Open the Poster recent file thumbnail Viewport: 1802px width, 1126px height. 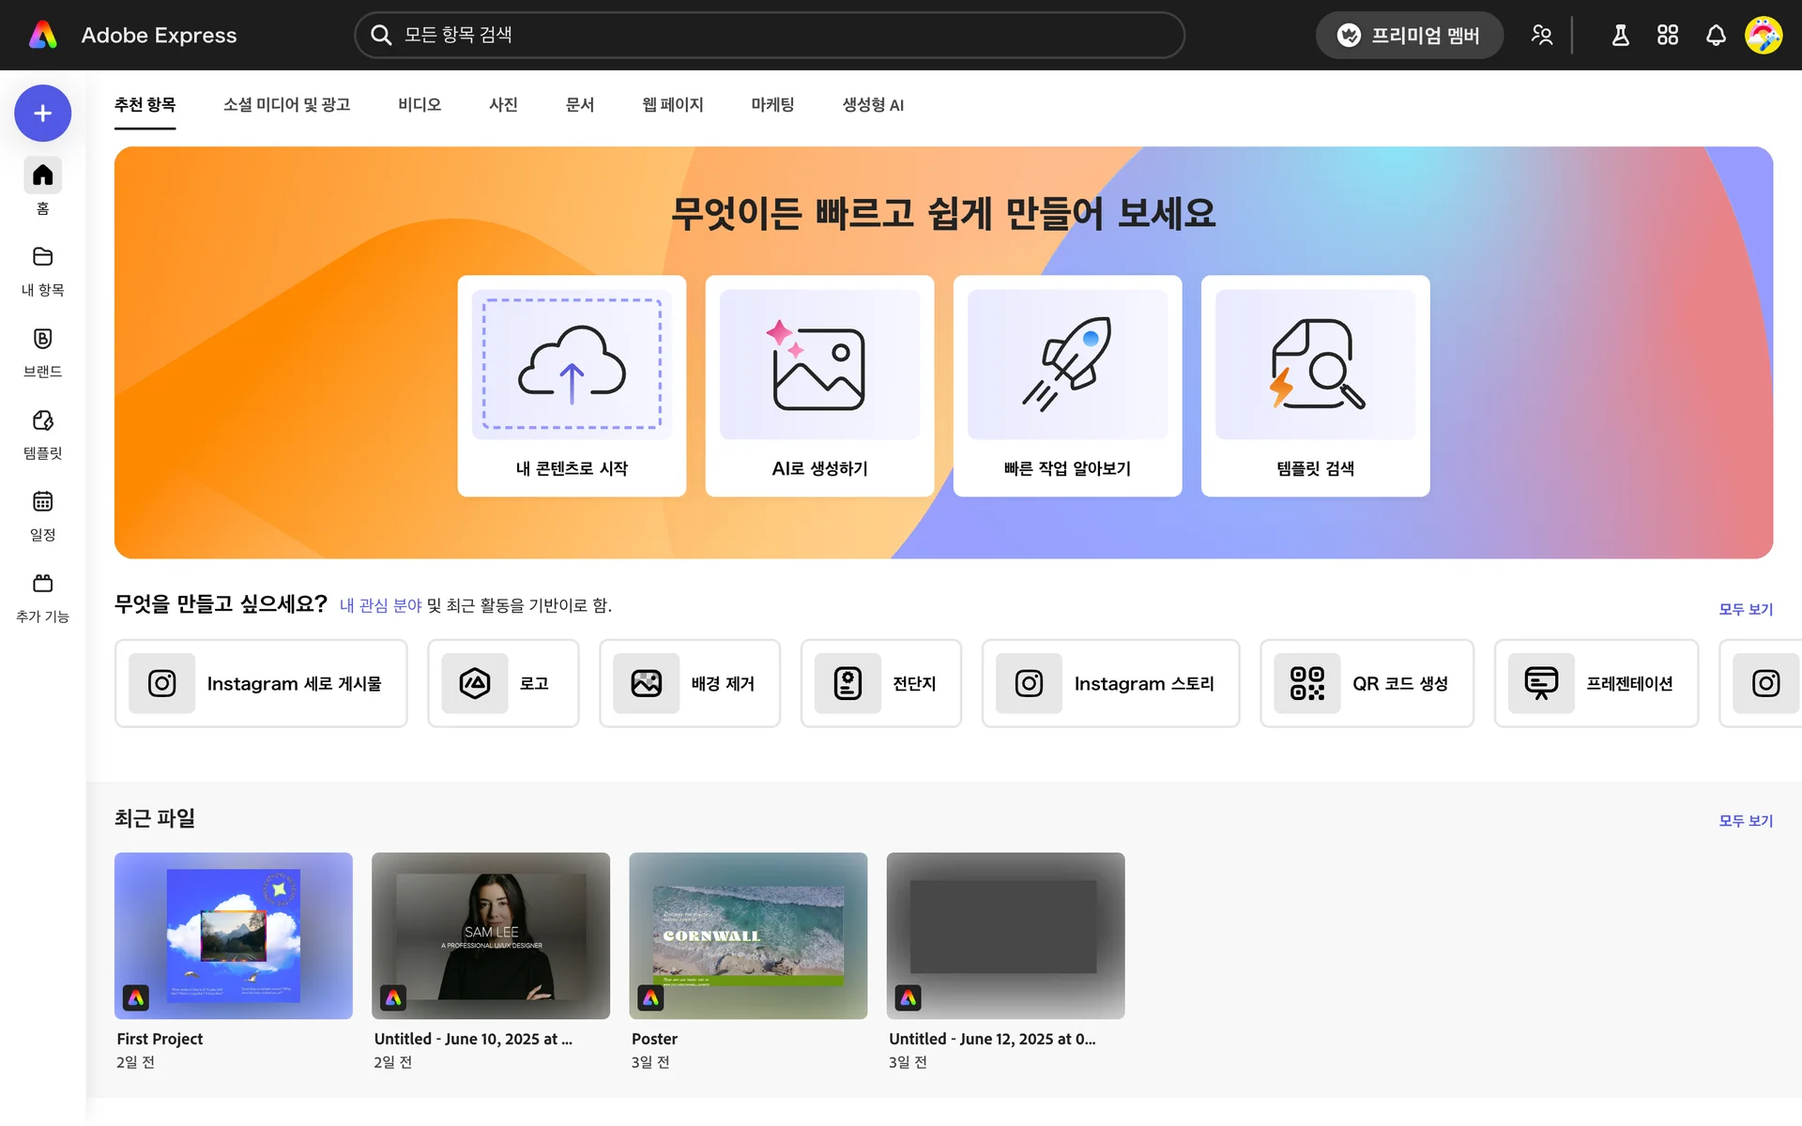748,936
